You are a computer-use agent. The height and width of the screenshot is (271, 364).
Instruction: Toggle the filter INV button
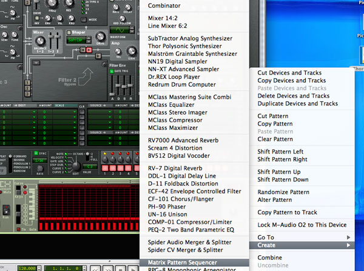click(37, 18)
